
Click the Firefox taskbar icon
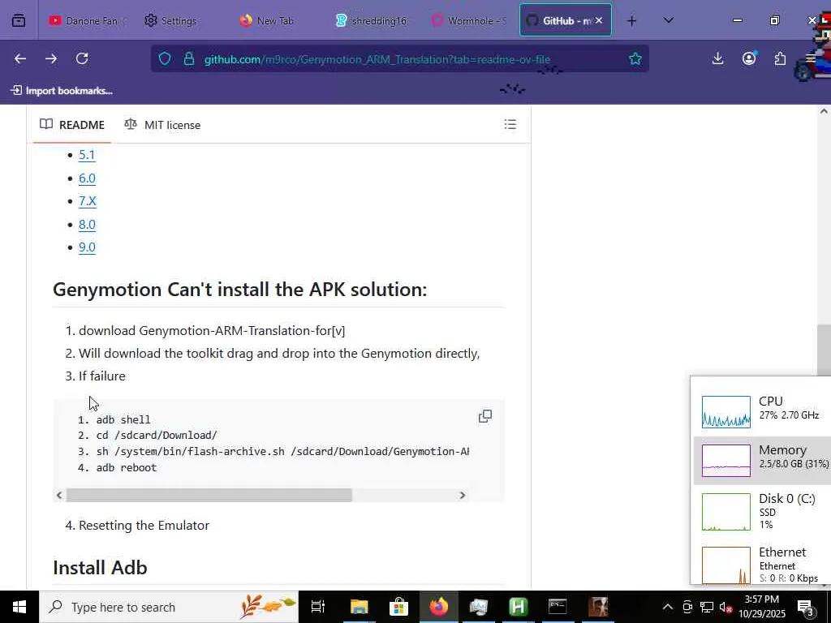[x=438, y=607]
